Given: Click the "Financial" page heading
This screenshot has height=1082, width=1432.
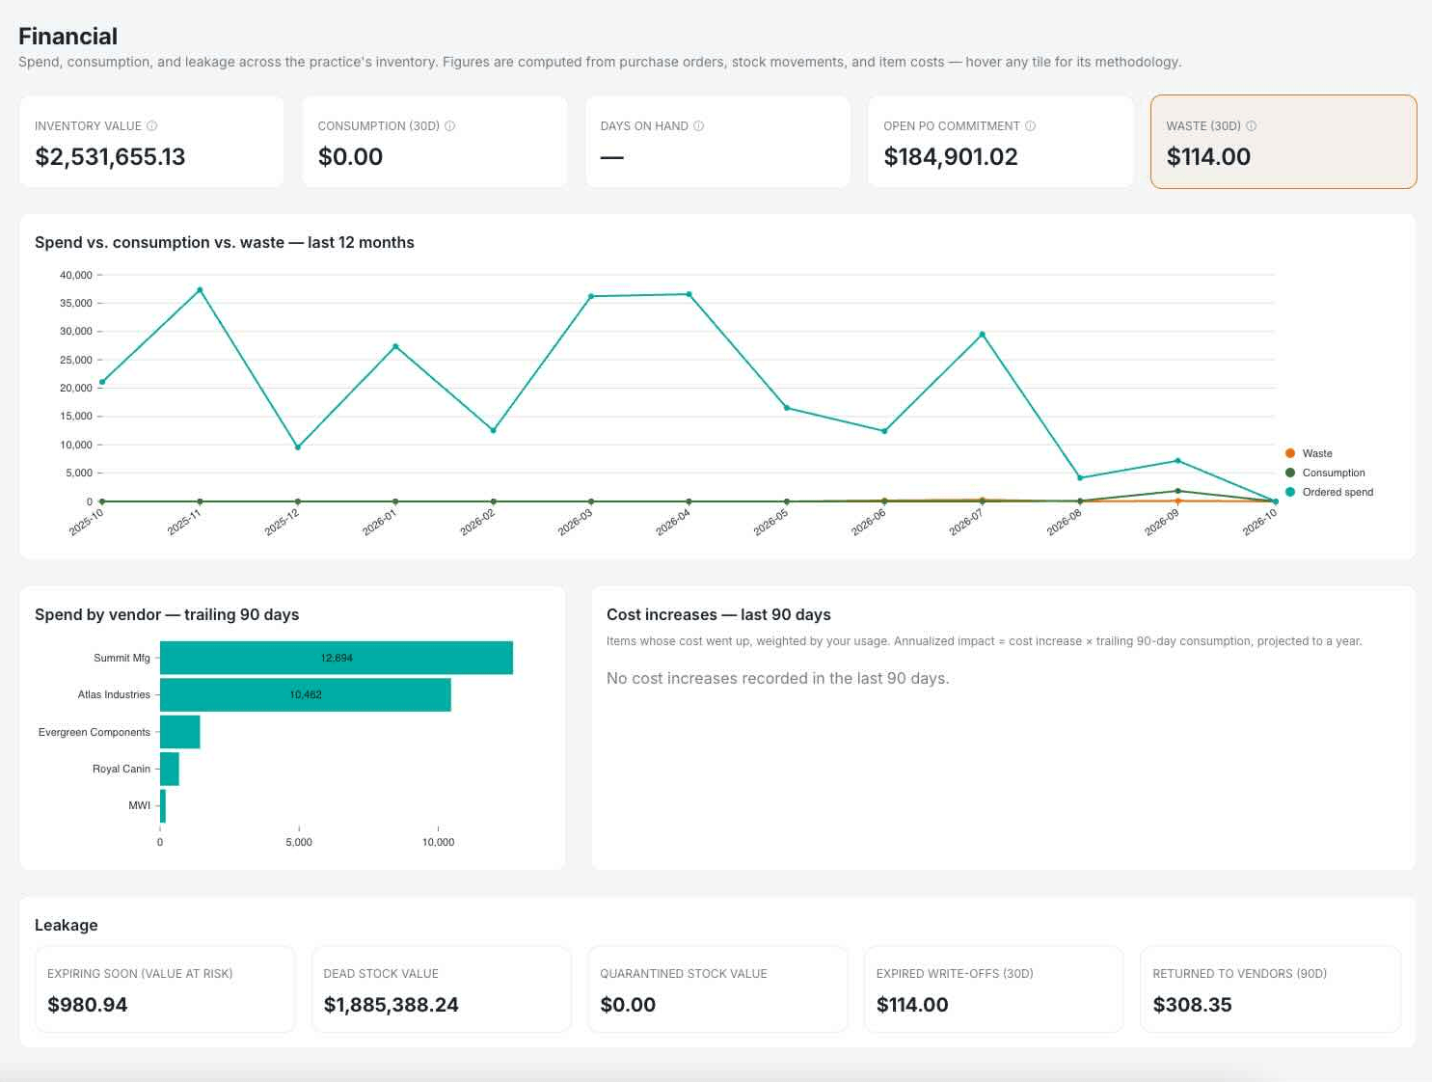Looking at the screenshot, I should point(68,37).
